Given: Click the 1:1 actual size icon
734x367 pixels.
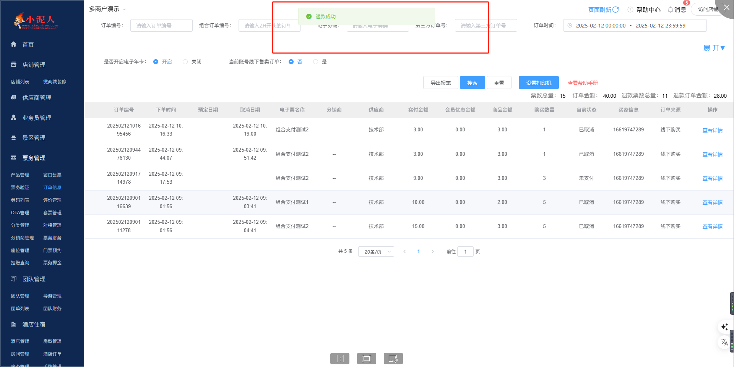Looking at the screenshot, I should 339,359.
